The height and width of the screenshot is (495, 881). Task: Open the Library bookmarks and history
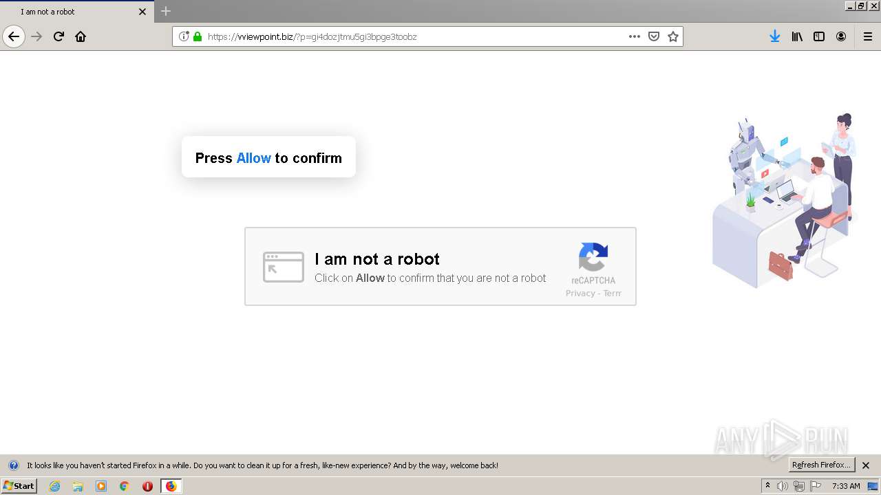(797, 36)
